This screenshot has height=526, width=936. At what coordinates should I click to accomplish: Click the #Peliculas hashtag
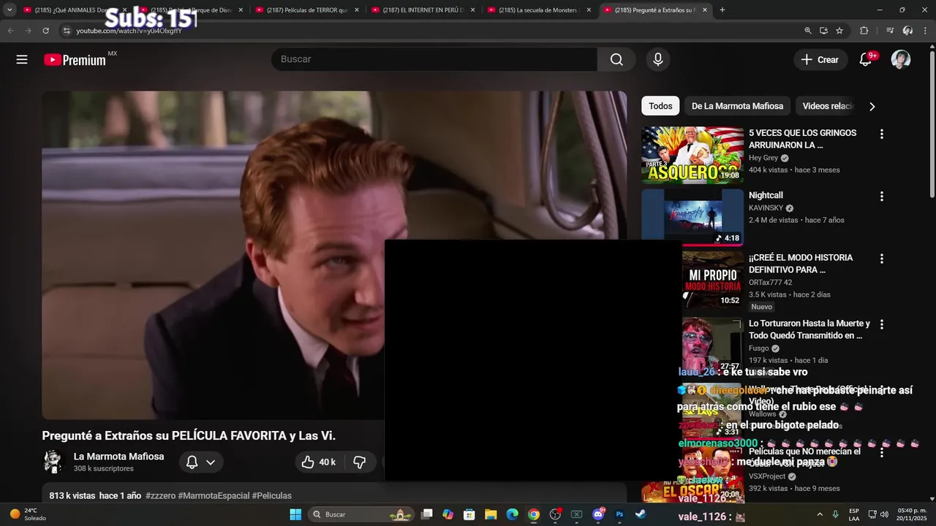click(271, 495)
